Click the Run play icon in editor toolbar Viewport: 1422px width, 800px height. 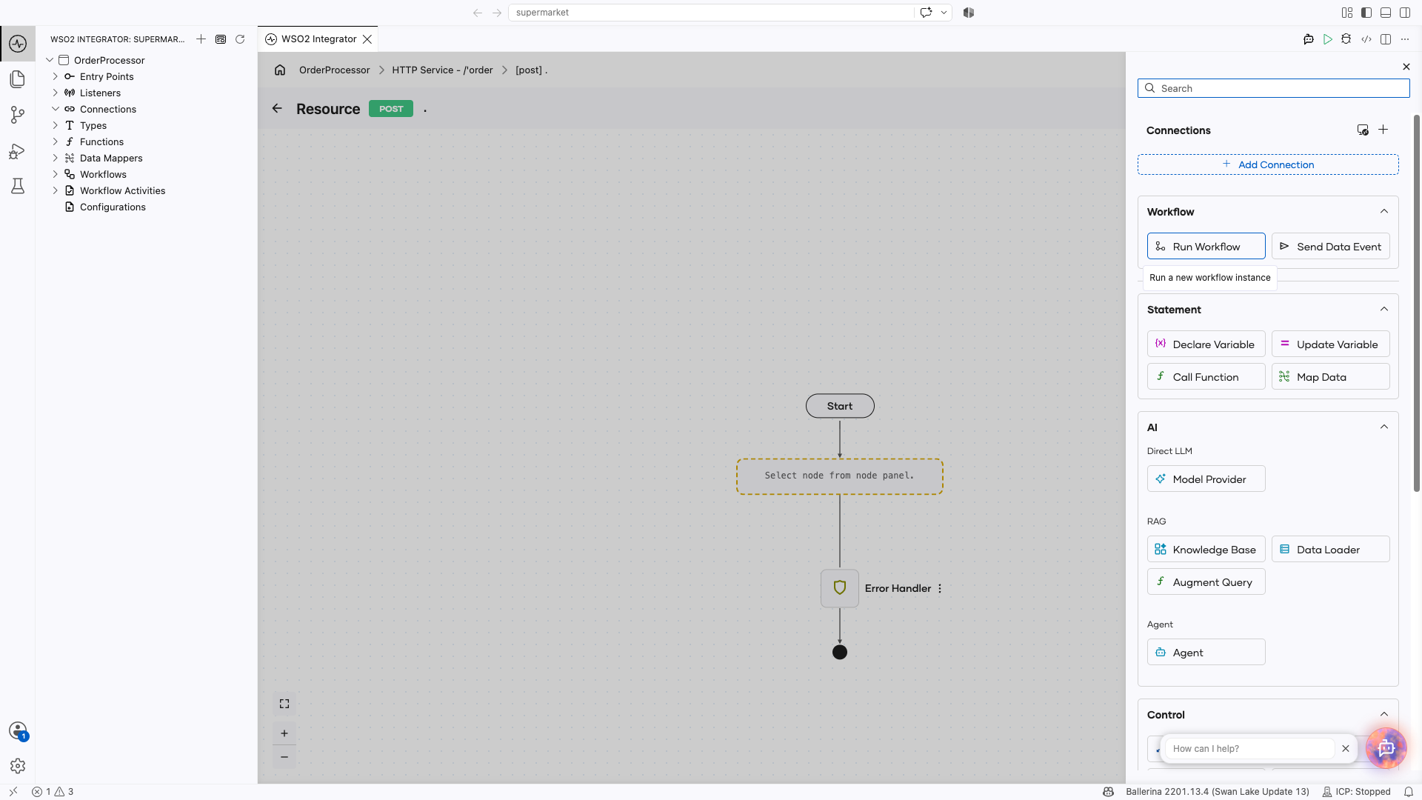(x=1327, y=39)
